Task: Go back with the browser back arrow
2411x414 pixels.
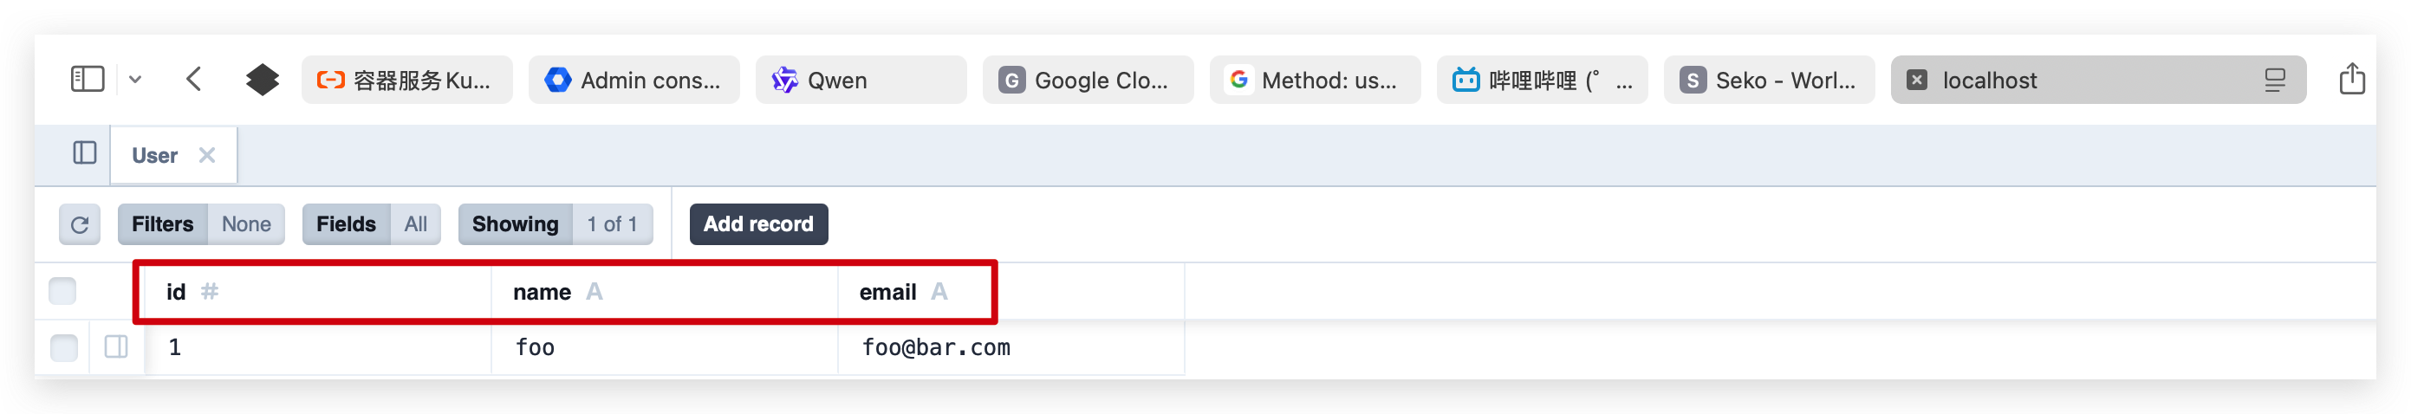Action: point(194,80)
